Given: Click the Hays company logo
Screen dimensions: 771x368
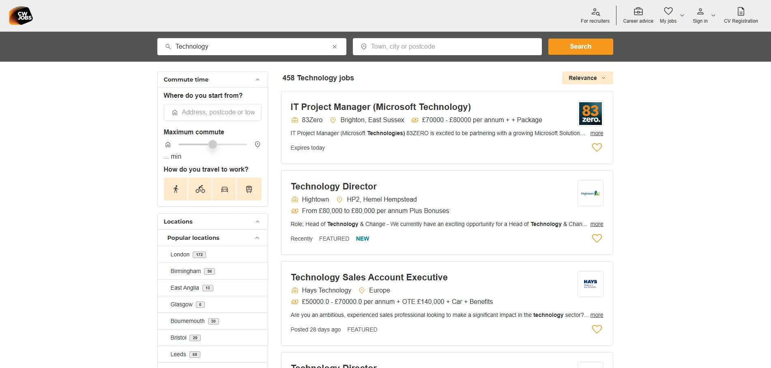Looking at the screenshot, I should pos(591,284).
